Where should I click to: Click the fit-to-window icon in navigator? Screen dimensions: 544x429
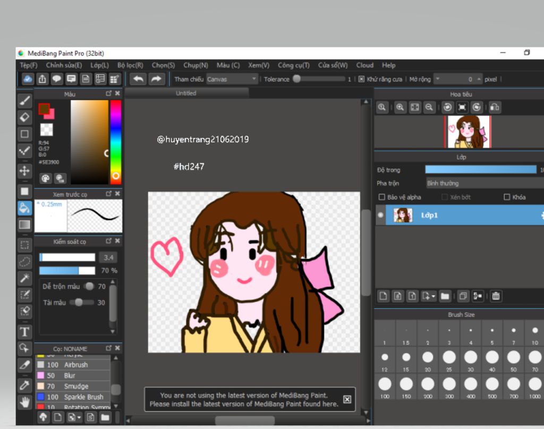pyautogui.click(x=414, y=107)
